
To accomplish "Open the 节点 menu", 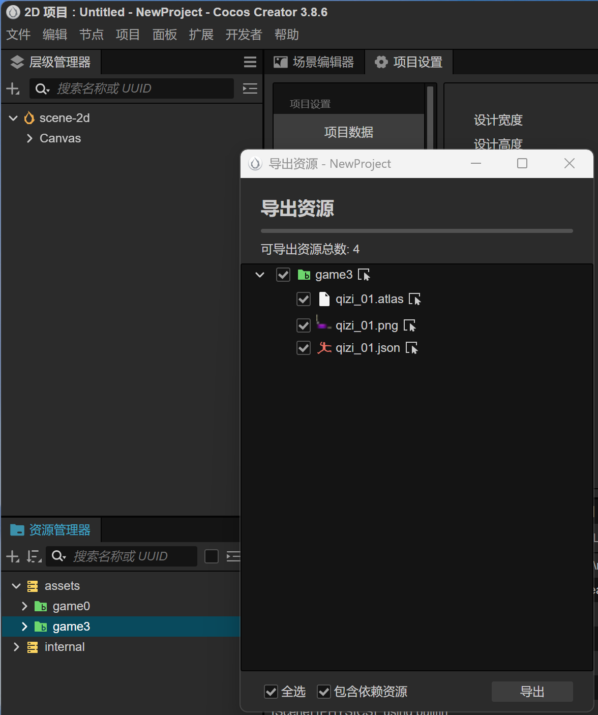I will (92, 35).
